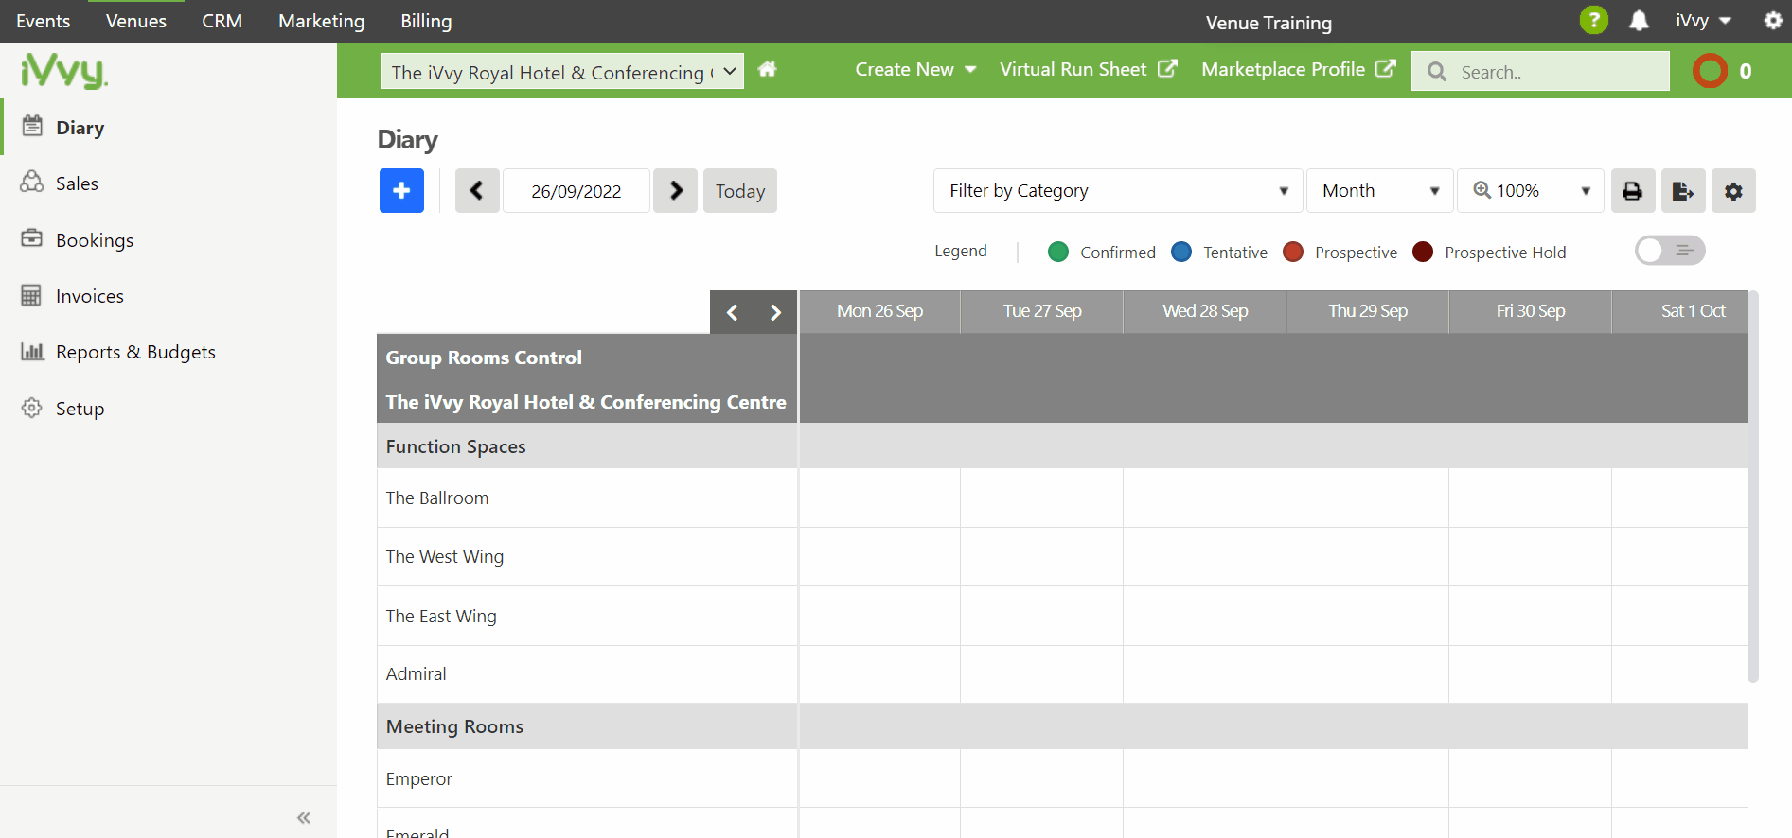Click Group Rooms Control heading
Viewport: 1792px width, 838px height.
click(x=484, y=358)
